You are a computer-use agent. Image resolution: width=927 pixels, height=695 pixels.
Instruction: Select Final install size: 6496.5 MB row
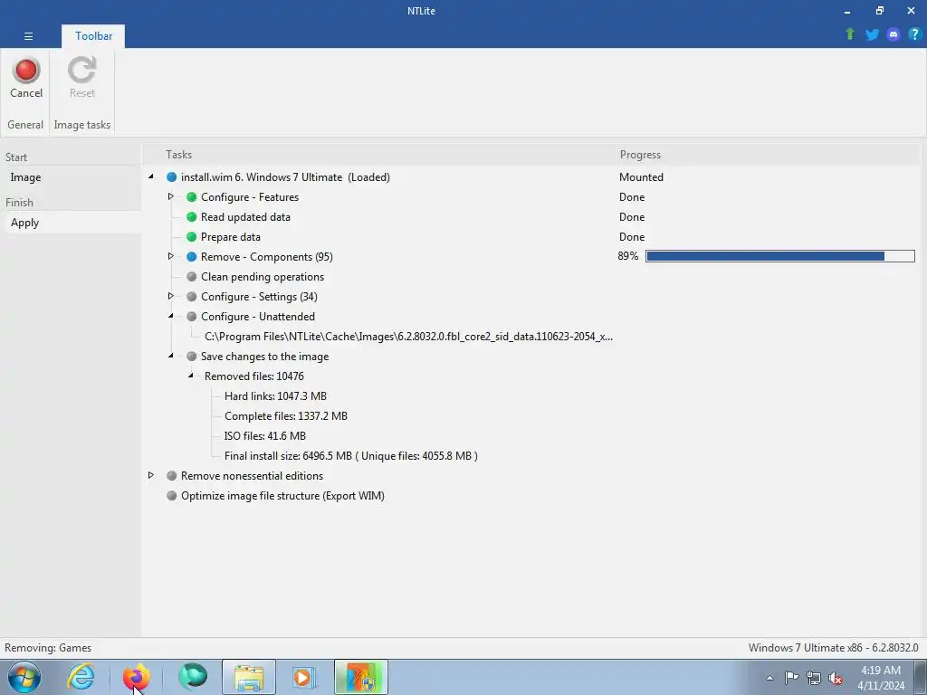[x=351, y=456]
